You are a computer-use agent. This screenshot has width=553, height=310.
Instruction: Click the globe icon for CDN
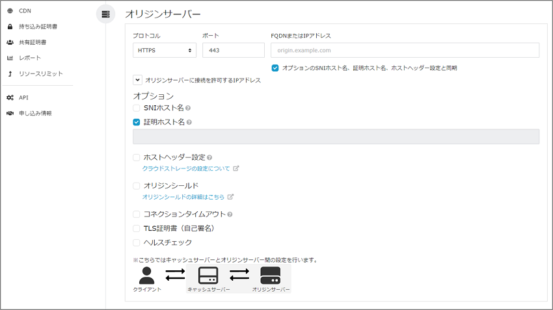click(10, 11)
